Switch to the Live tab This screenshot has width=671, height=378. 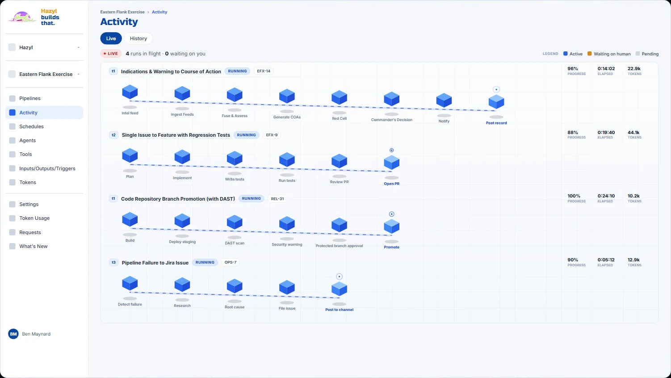[x=111, y=38]
